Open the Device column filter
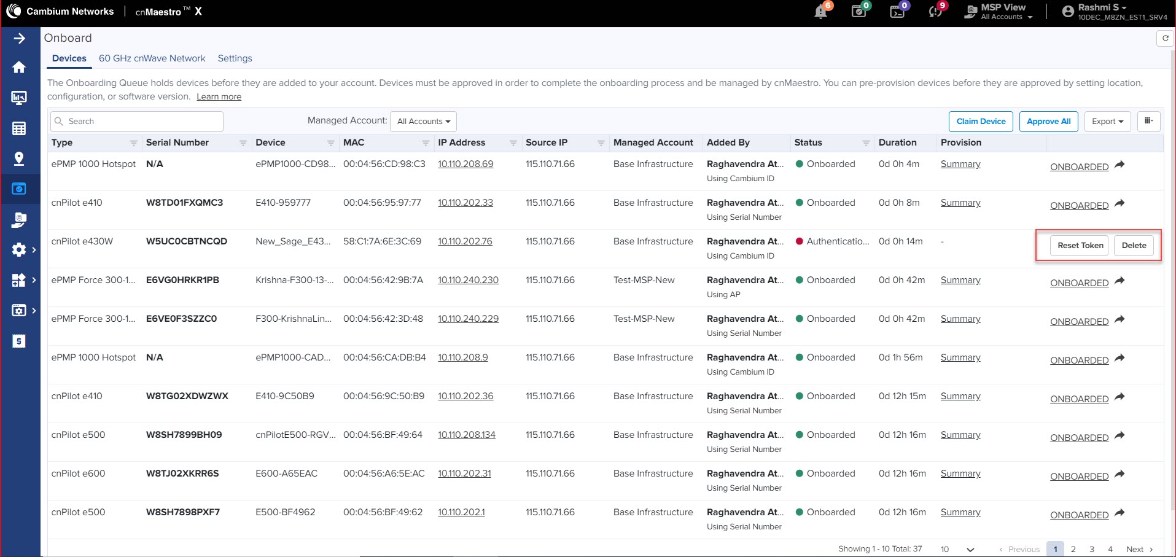Viewport: 1176px width, 557px height. tap(330, 143)
